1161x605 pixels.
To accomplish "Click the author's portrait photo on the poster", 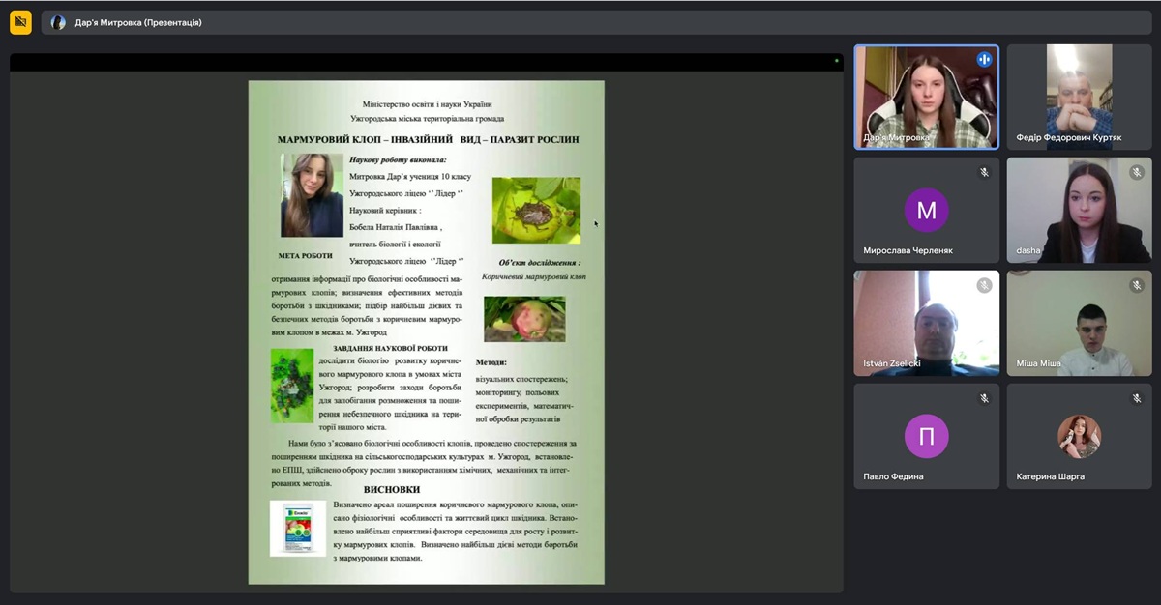I will point(312,195).
